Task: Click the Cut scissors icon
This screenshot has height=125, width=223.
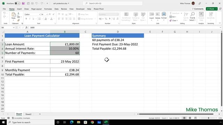Action: (18, 13)
